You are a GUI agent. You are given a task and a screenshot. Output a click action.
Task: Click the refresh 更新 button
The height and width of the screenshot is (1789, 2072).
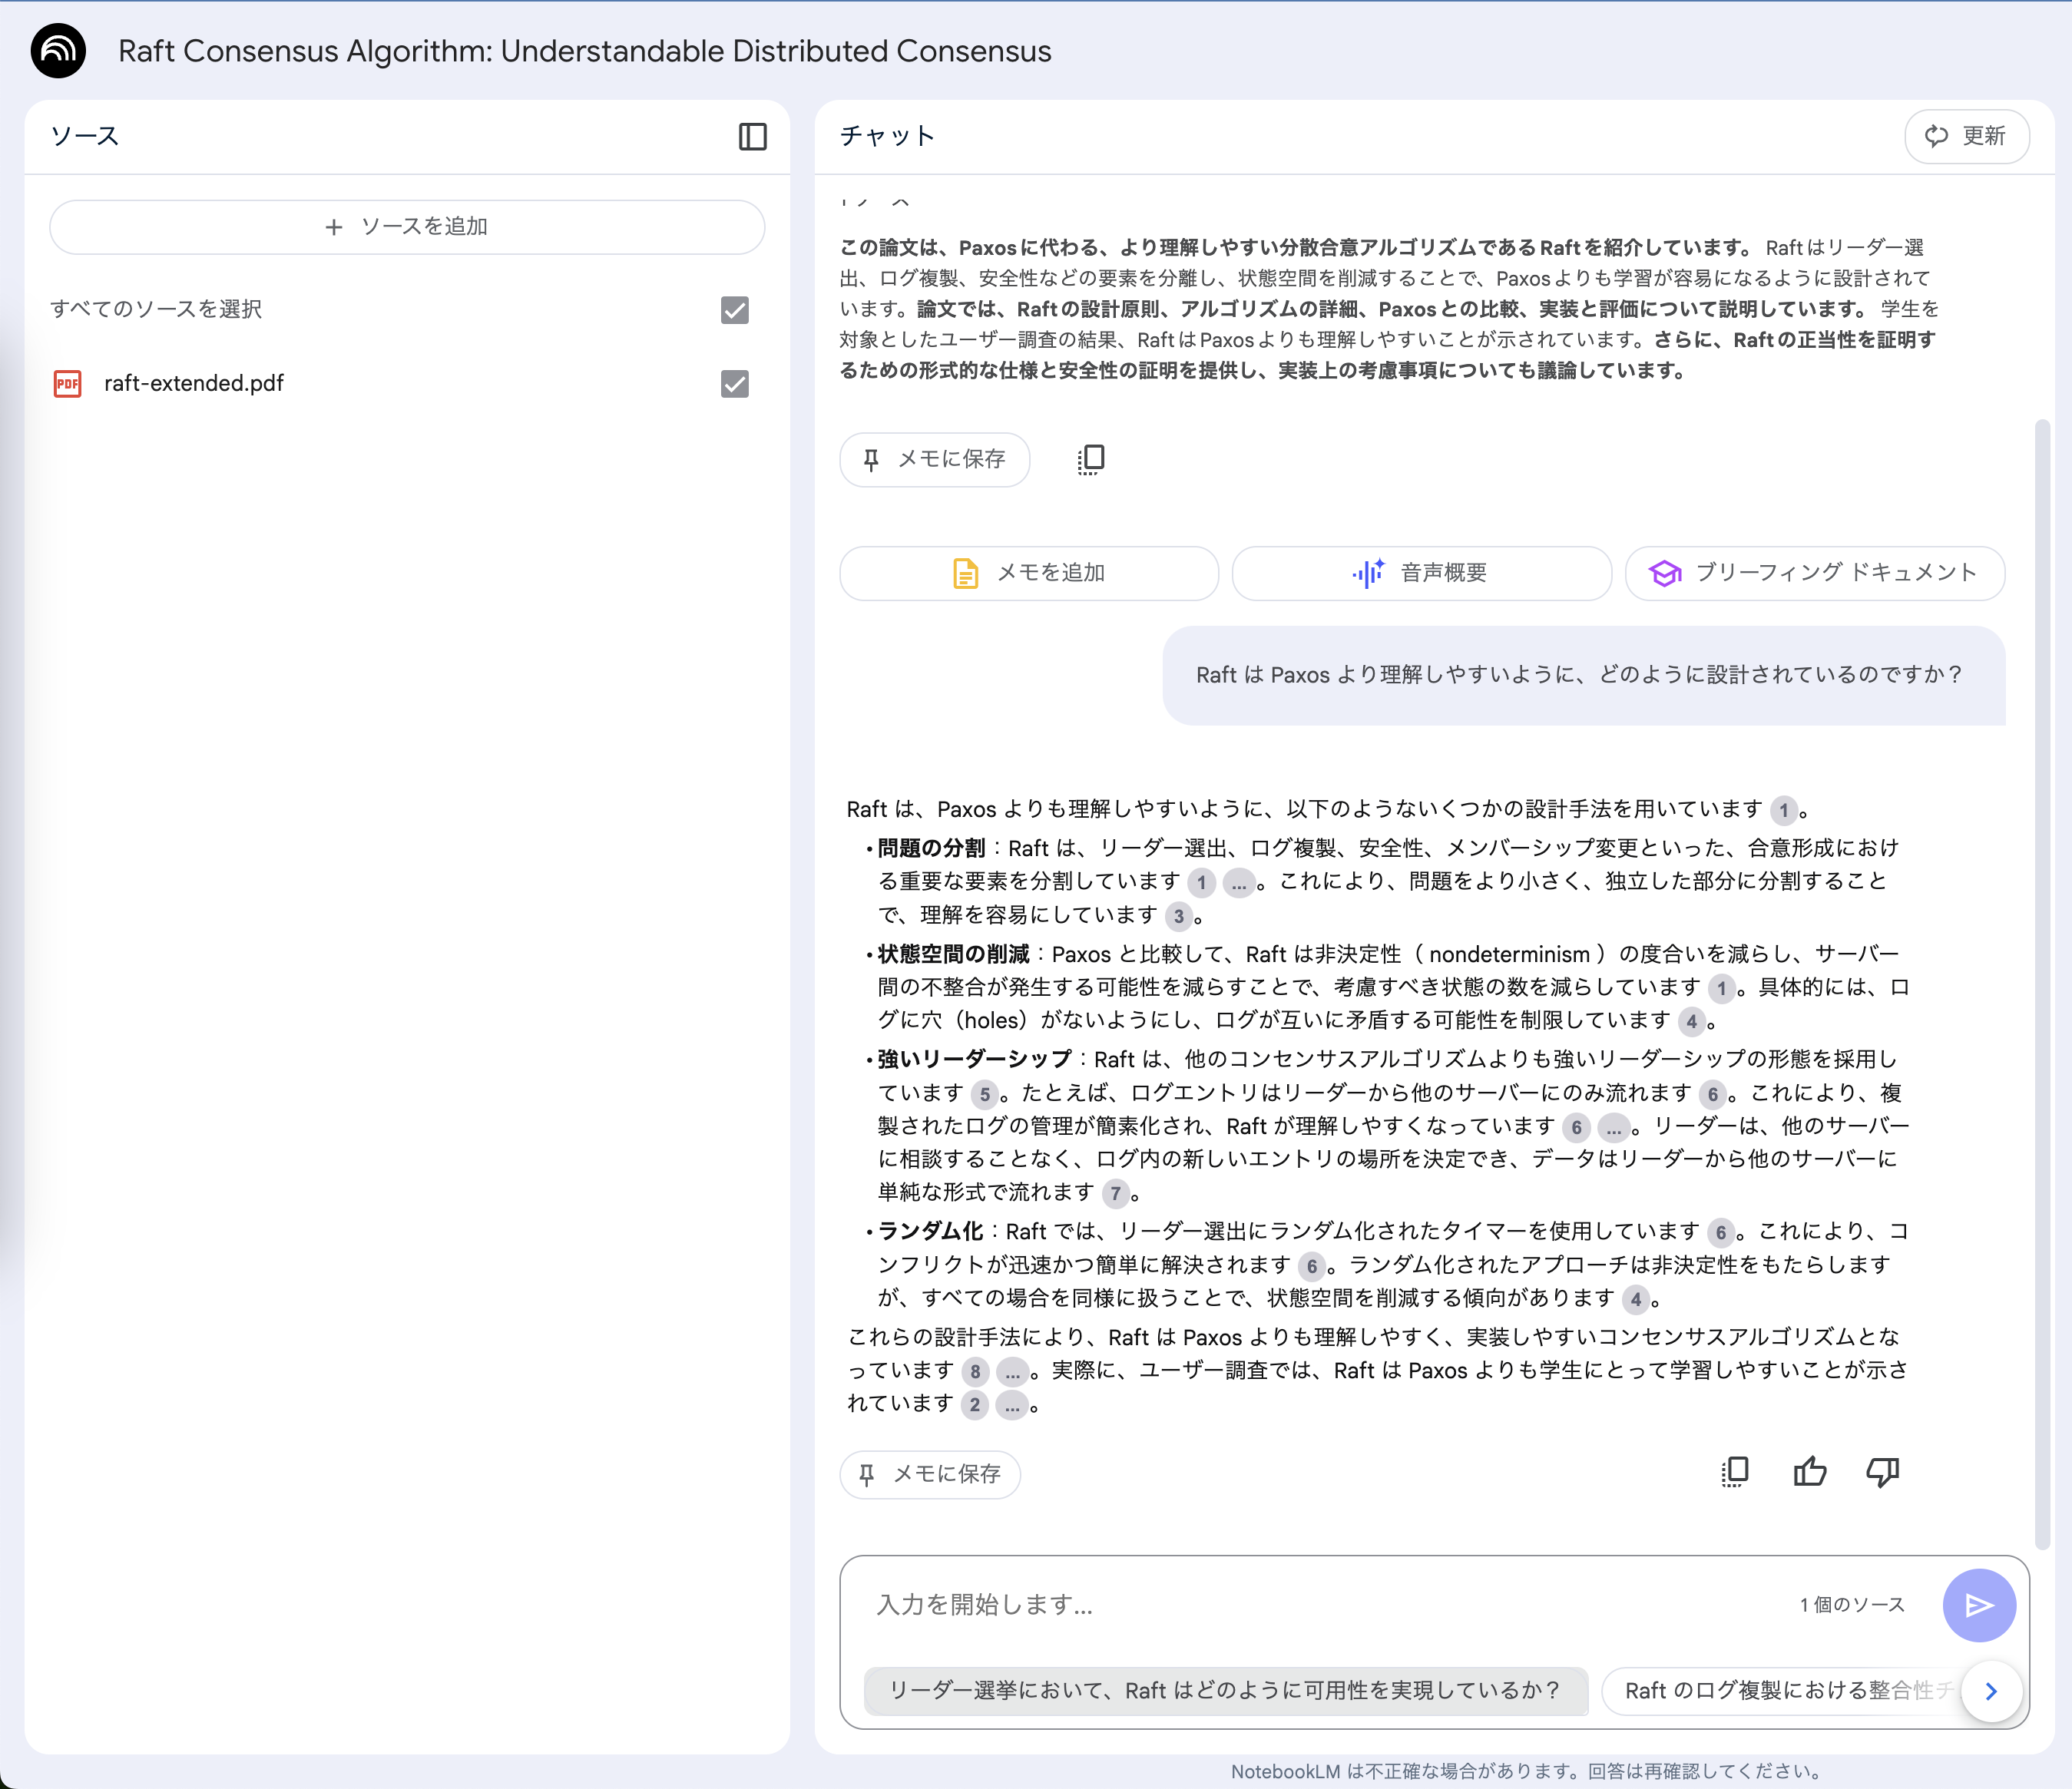pos(1966,136)
